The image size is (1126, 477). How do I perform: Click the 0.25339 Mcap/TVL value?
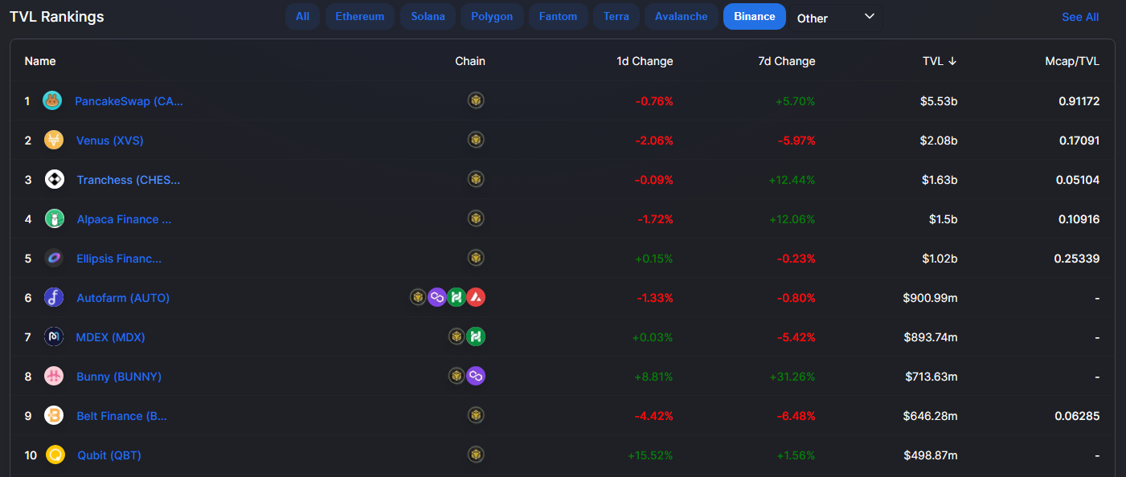(x=1077, y=259)
